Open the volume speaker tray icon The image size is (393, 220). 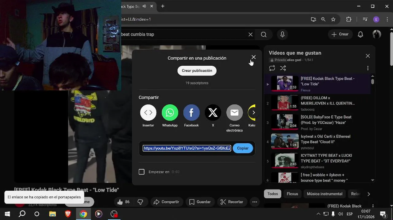click(340, 214)
